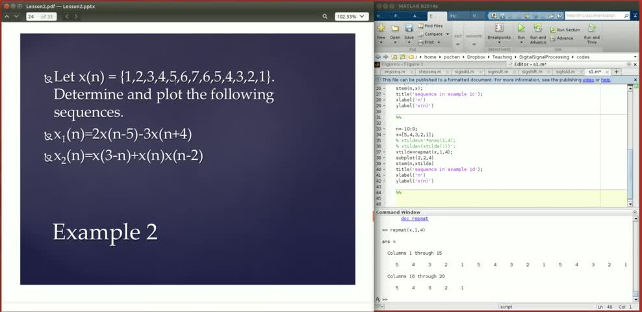Click the forward arrow in folder toolbar

(386, 57)
